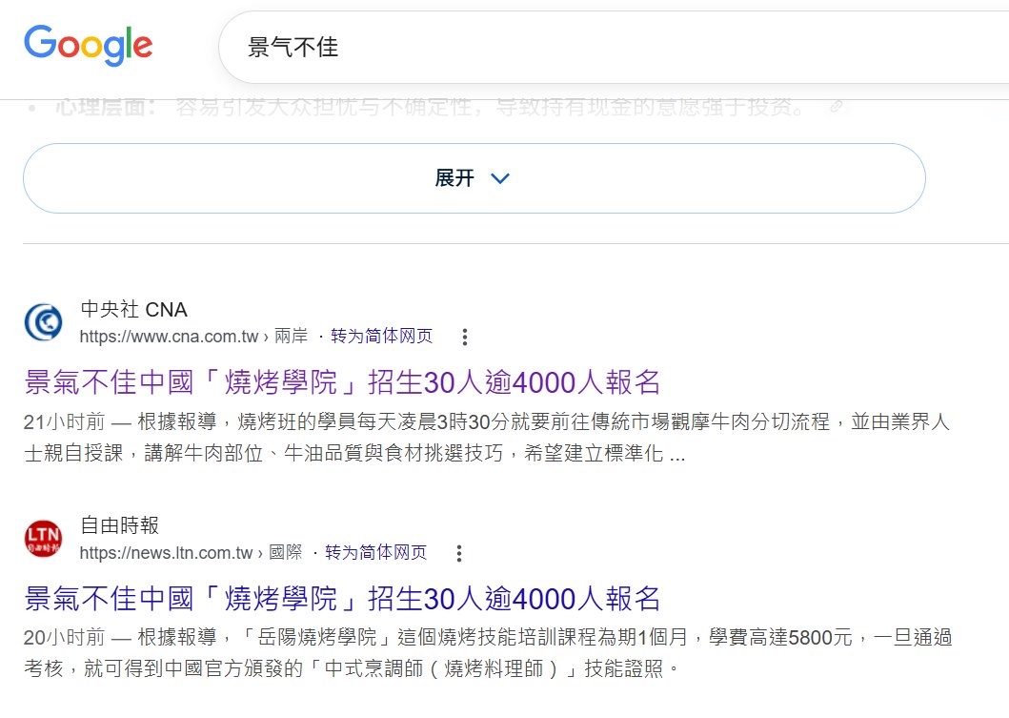Open the CNA headline 景氣不佳中國「燒烤學院」
This screenshot has height=718, width=1009.
342,382
